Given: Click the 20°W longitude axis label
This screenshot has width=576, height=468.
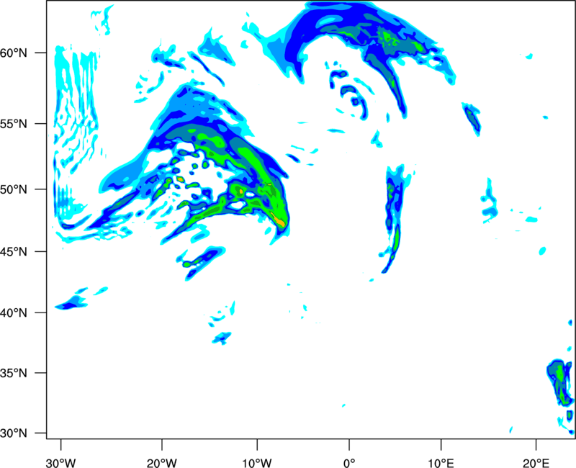Looking at the screenshot, I should pyautogui.click(x=161, y=463).
